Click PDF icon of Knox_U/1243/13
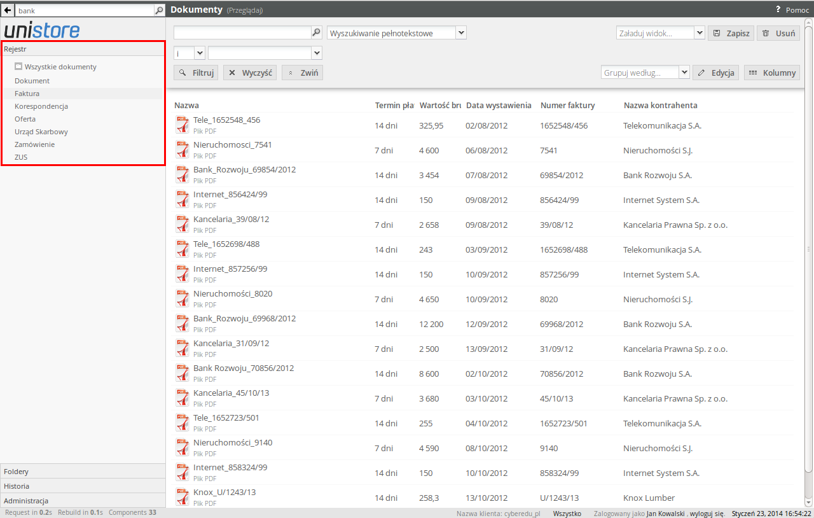The height and width of the screenshot is (518, 814). 183,497
